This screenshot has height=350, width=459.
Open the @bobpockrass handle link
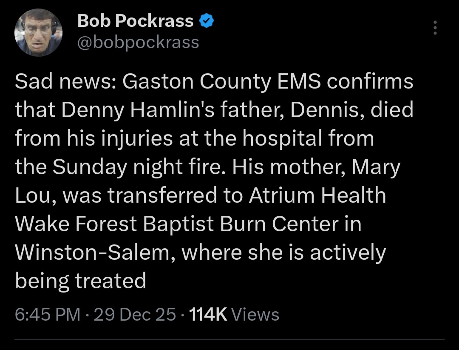[x=138, y=42]
